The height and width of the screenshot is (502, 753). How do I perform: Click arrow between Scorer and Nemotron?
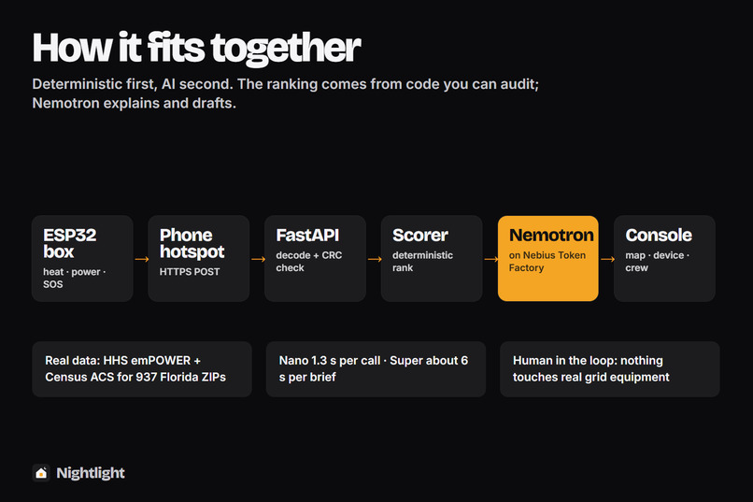pyautogui.click(x=491, y=259)
